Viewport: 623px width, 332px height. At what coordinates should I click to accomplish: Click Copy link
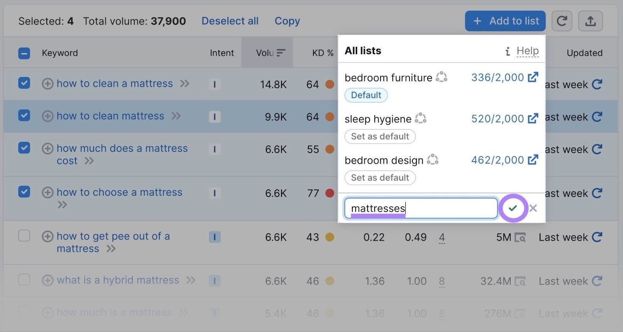coord(287,21)
